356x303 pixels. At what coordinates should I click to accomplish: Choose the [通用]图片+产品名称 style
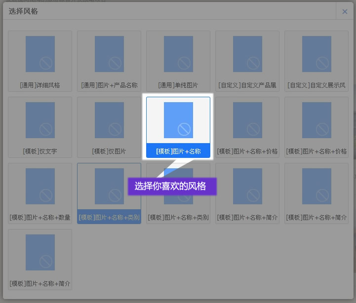(x=109, y=61)
